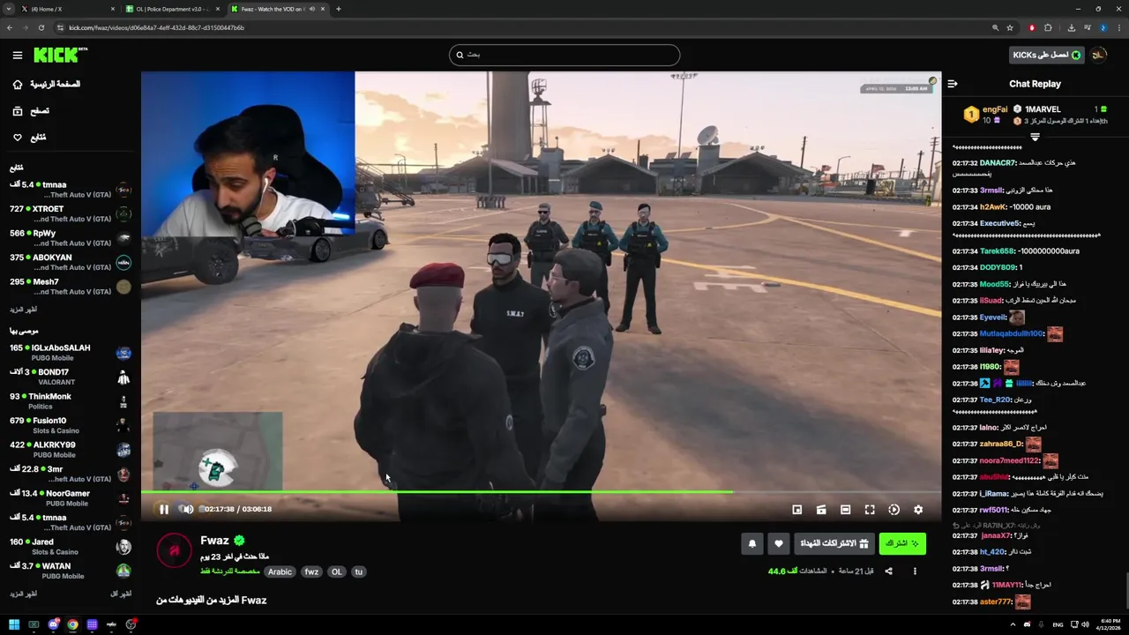Image resolution: width=1129 pixels, height=635 pixels.
Task: Open NoorGamer recommended channel
Action: (x=71, y=498)
